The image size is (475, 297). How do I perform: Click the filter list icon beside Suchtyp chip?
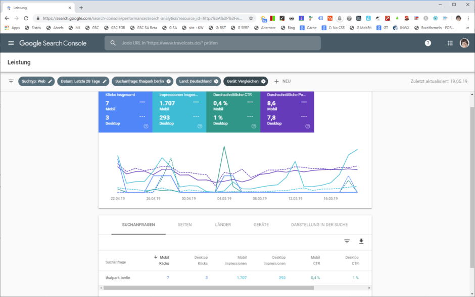coord(11,81)
